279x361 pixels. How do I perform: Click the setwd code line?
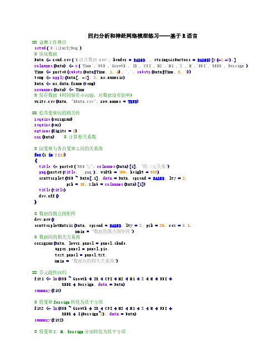[x=58, y=48]
